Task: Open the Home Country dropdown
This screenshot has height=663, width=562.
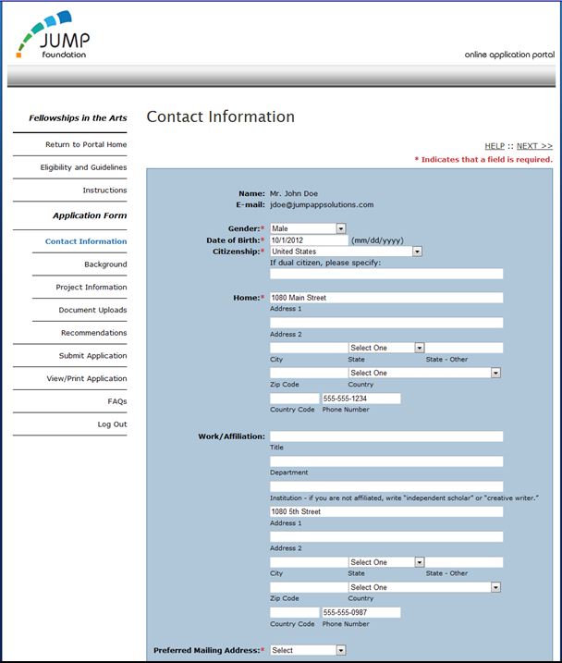Action: click(x=424, y=373)
